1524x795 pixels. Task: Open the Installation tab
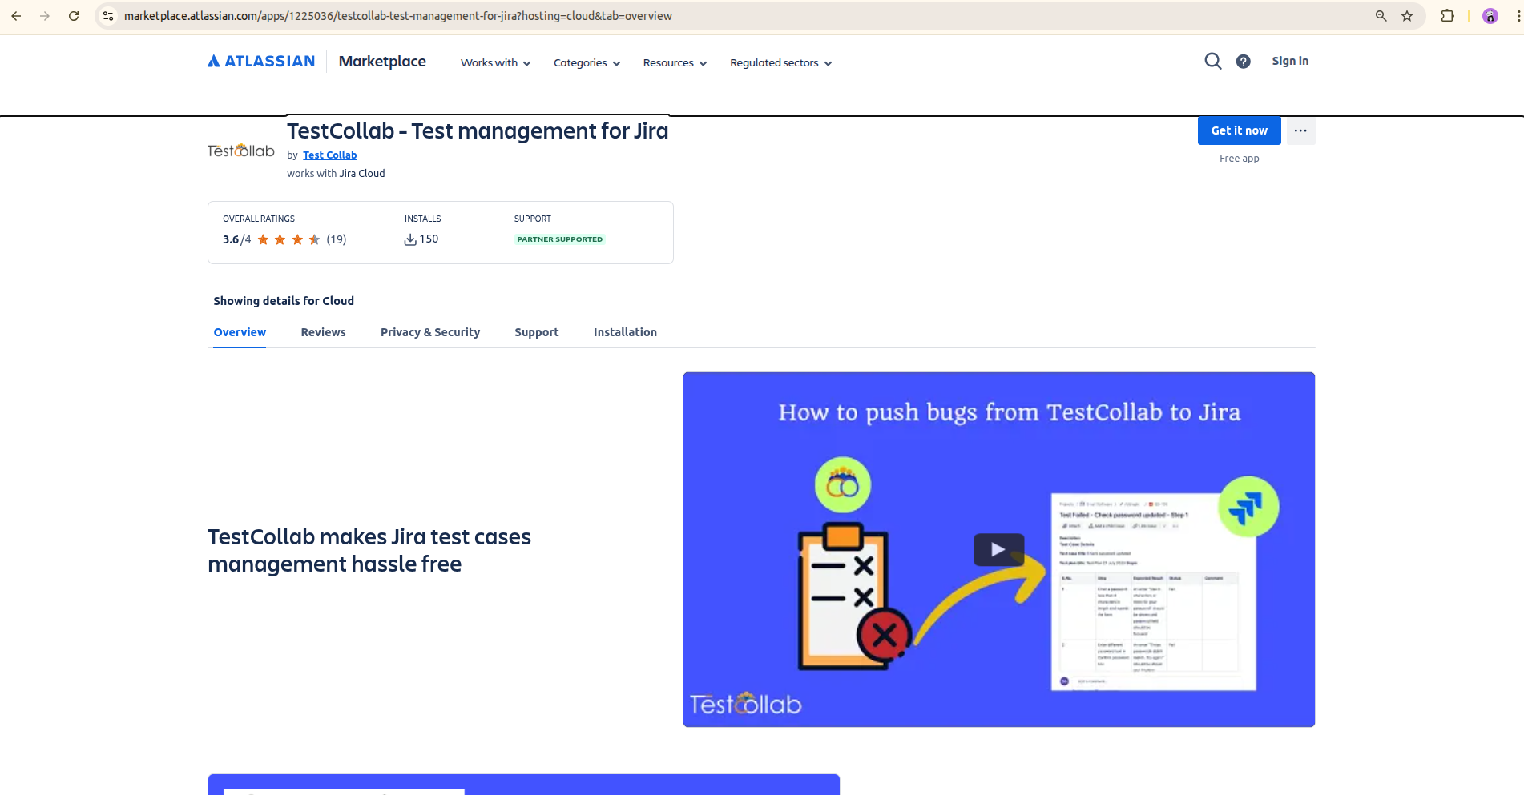(625, 332)
